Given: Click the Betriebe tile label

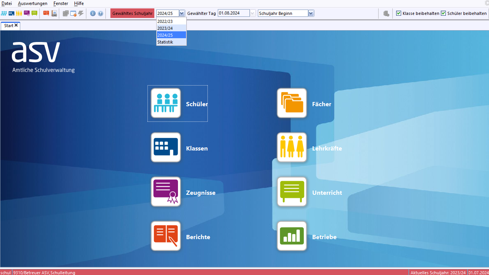Looking at the screenshot, I should coord(324,237).
